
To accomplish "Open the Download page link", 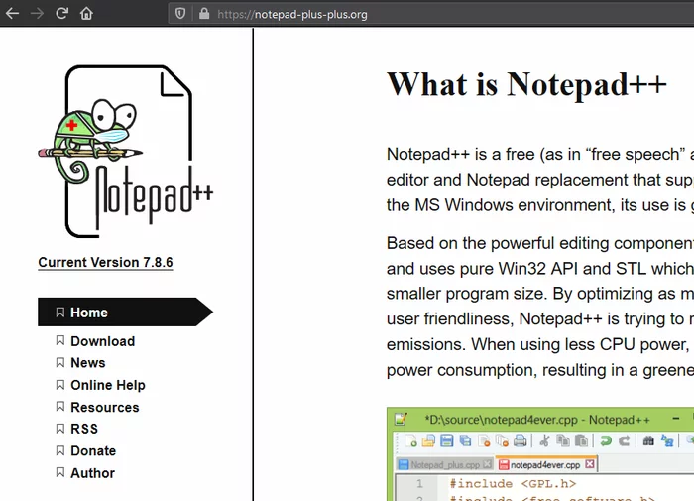I will pos(103,341).
